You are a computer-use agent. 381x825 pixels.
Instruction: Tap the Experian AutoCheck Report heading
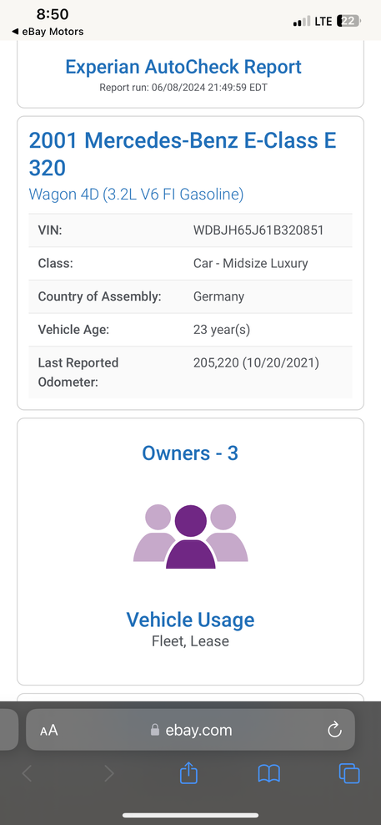183,67
